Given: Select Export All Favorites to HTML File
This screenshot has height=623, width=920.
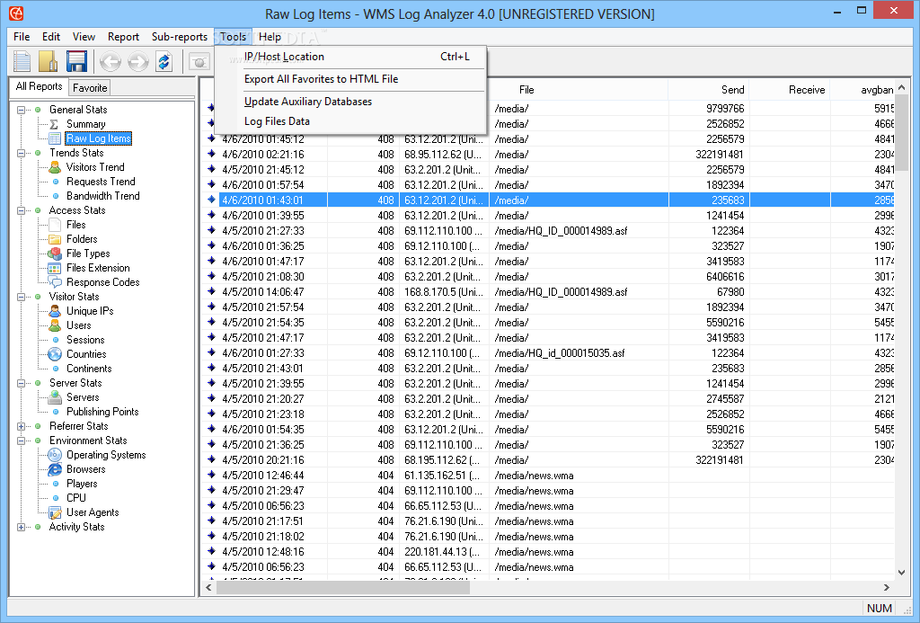Looking at the screenshot, I should point(350,79).
